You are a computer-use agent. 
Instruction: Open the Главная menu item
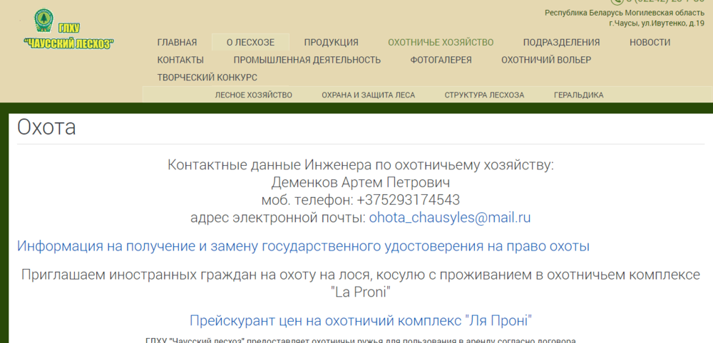pyautogui.click(x=177, y=42)
